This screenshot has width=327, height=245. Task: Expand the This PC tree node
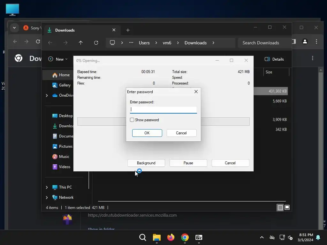(47, 187)
